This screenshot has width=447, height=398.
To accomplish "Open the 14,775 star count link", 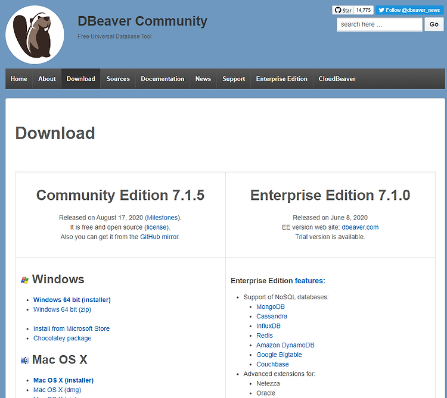I will click(364, 10).
